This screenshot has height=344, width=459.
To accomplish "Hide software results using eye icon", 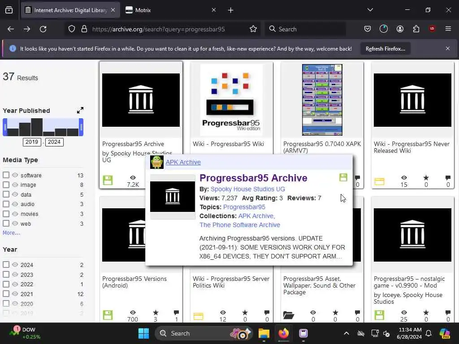I will tap(15, 175).
